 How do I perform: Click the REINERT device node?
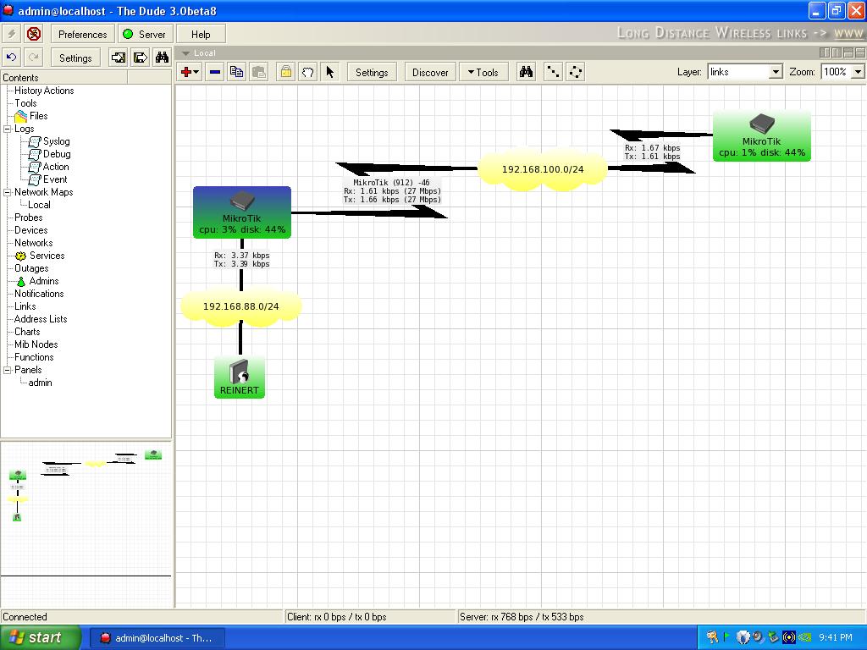[240, 377]
